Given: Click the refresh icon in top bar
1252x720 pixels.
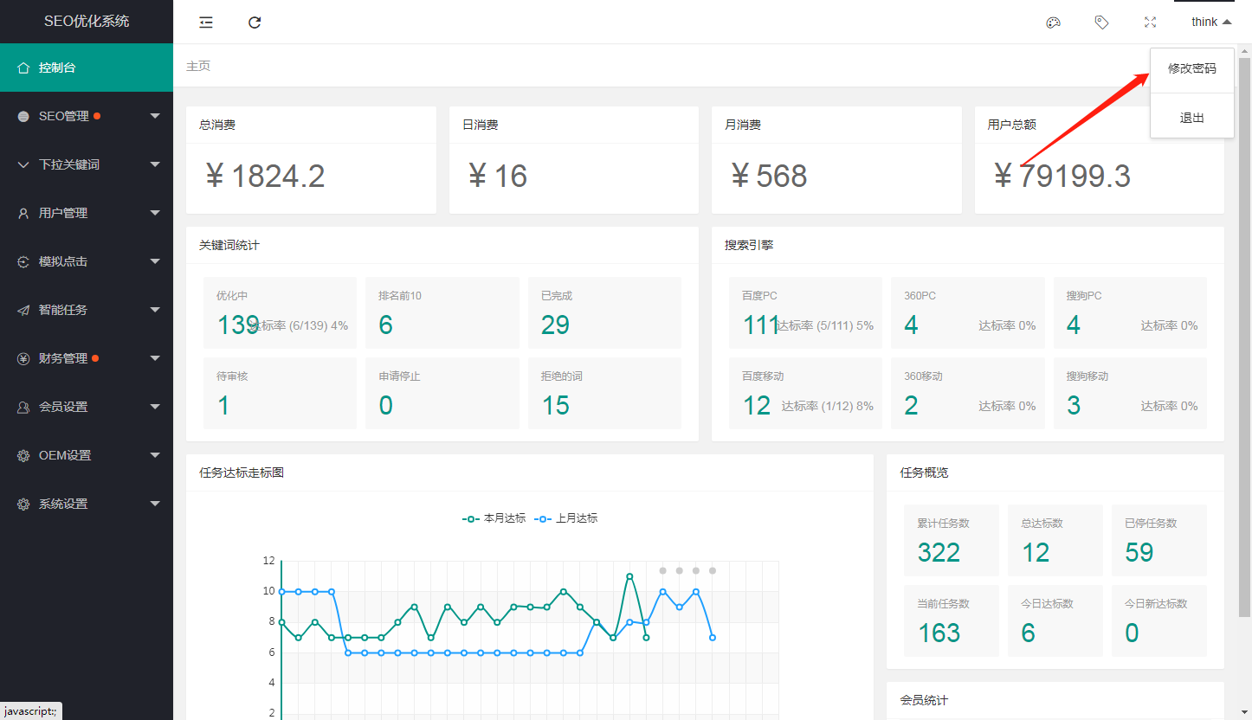Looking at the screenshot, I should (255, 22).
